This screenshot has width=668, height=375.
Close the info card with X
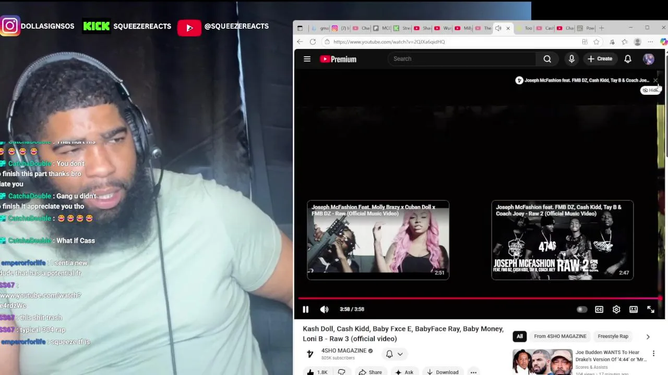(655, 80)
